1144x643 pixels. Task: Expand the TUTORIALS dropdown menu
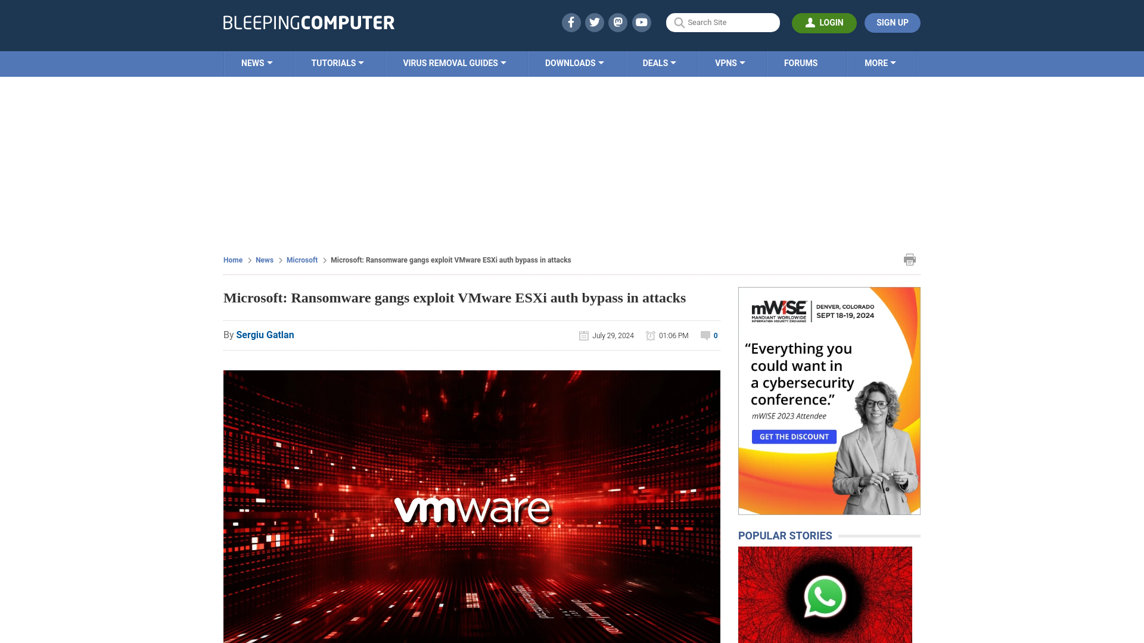tap(337, 63)
